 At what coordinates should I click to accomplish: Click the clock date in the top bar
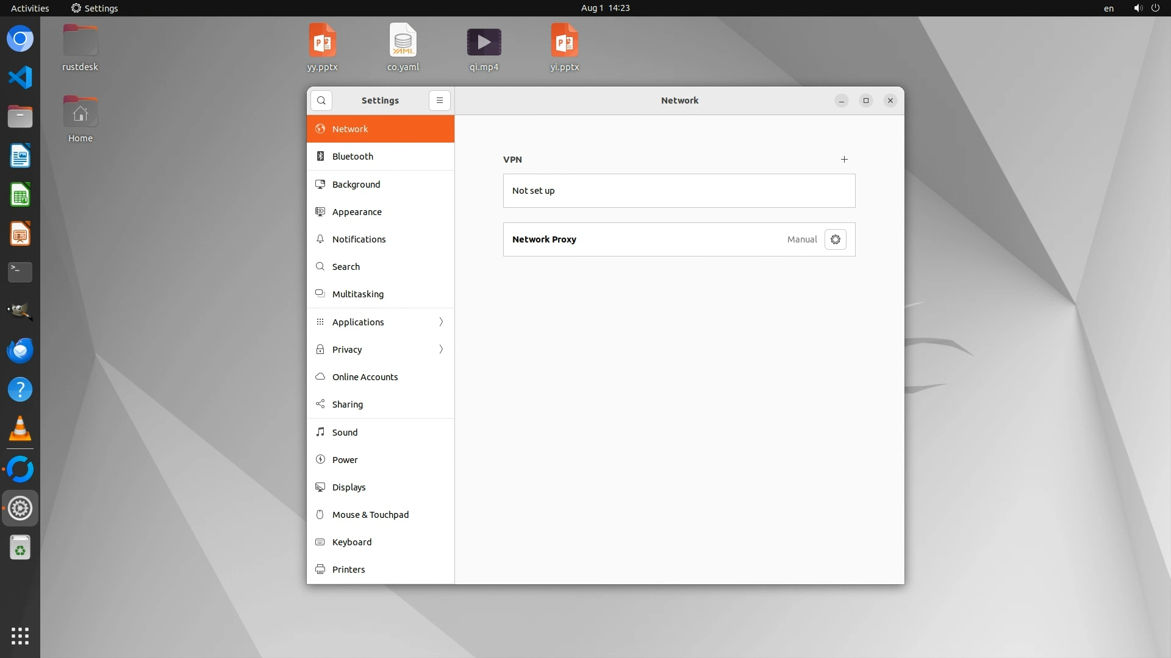(x=605, y=8)
